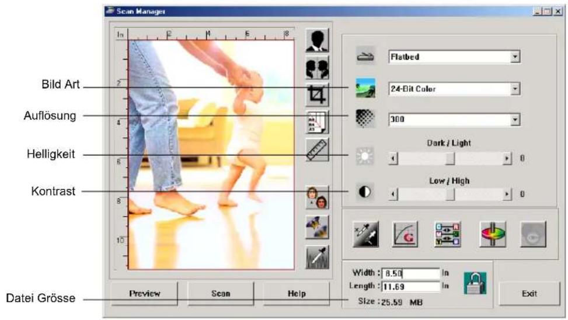This screenshot has height=320, width=568.
Task: Click the preview scan image
Action: (211, 154)
